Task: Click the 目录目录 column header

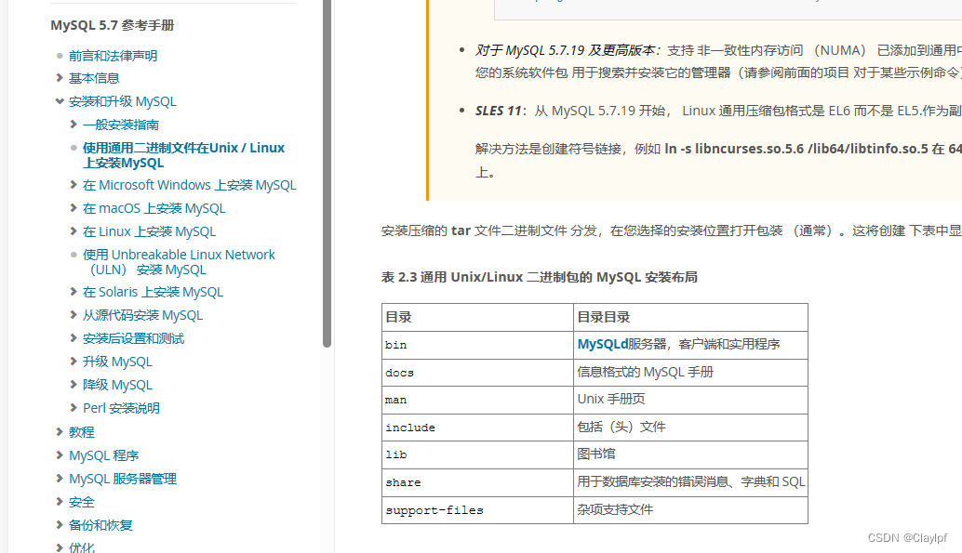Action: click(690, 318)
